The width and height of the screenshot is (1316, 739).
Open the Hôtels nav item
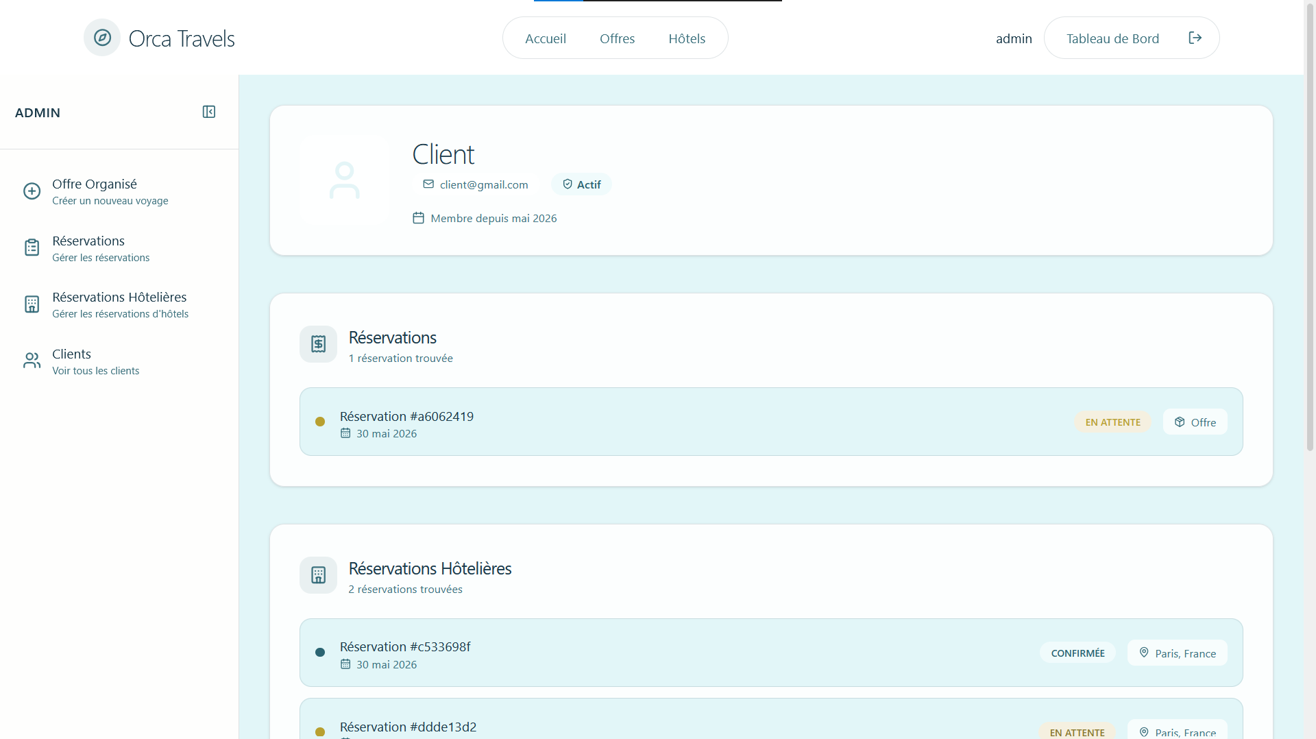click(687, 38)
